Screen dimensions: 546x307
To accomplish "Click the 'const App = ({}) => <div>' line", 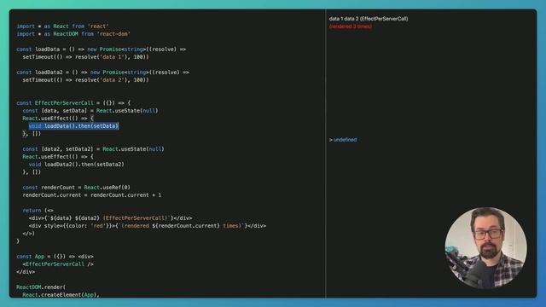I will (55, 256).
